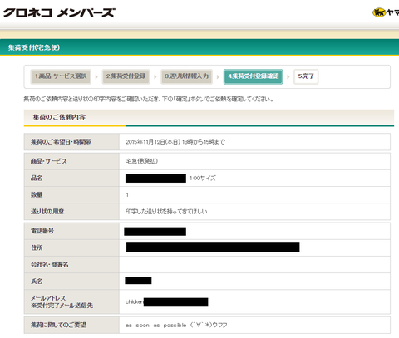Click the quantity value 1
Image resolution: width=399 pixels, height=338 pixels.
(127, 195)
